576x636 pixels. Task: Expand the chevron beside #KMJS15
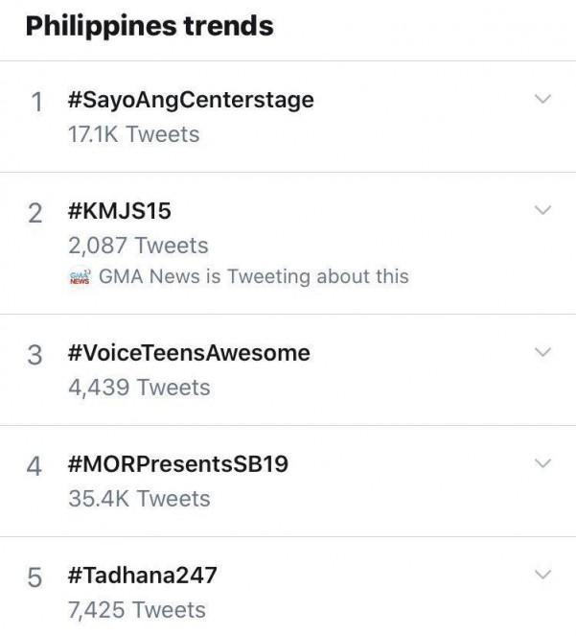click(x=542, y=210)
